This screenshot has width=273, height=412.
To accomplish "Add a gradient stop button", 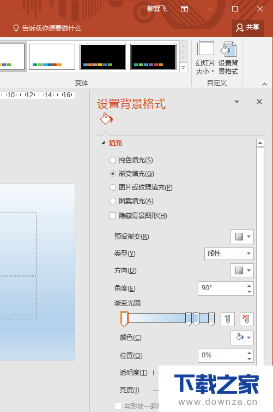I will (x=227, y=319).
